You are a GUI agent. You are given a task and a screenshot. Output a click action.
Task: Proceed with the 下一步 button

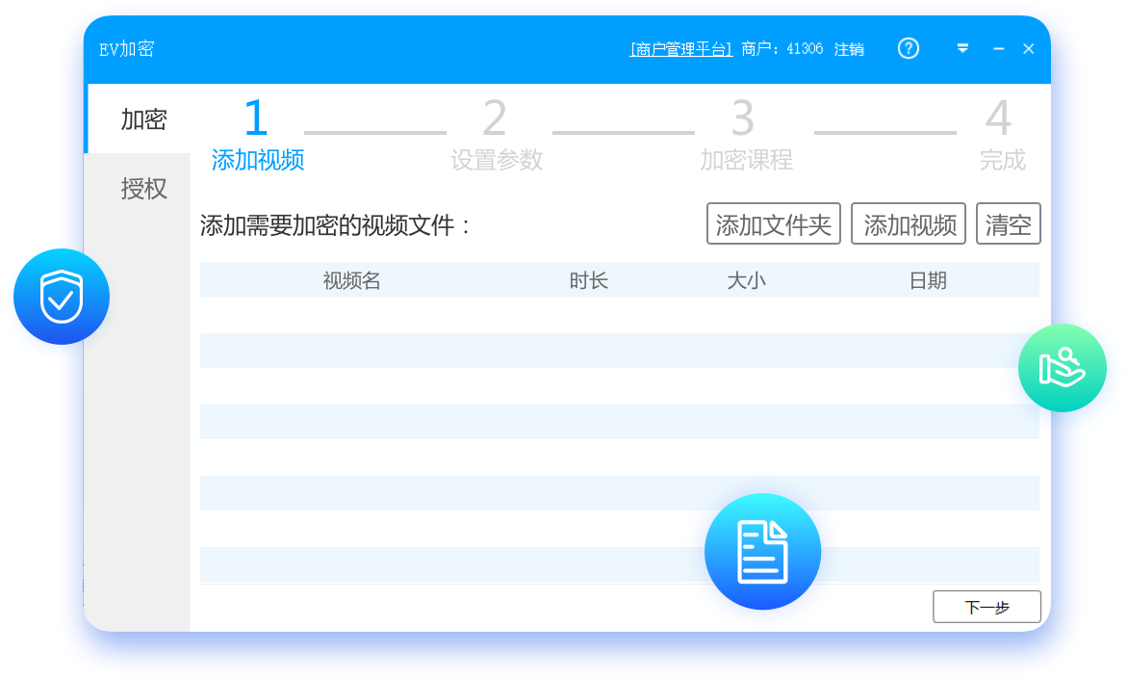point(987,607)
